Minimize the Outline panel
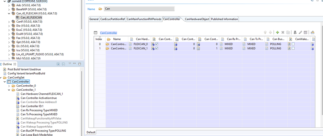Image resolution: width=323 pixels, height=136 pixels. [74, 64]
